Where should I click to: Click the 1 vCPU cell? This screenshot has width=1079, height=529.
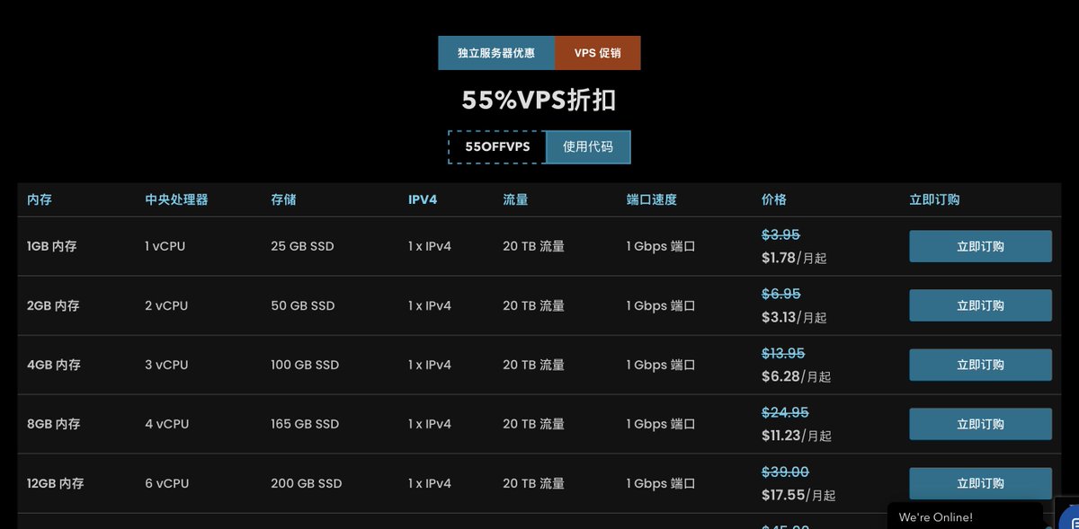pos(165,246)
